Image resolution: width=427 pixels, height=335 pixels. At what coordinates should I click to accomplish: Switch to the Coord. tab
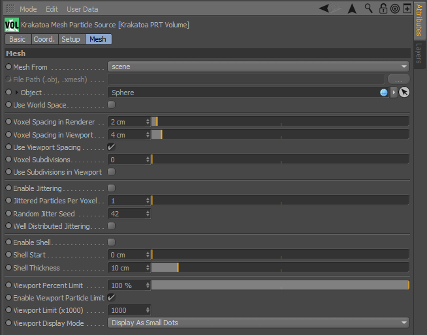point(44,39)
